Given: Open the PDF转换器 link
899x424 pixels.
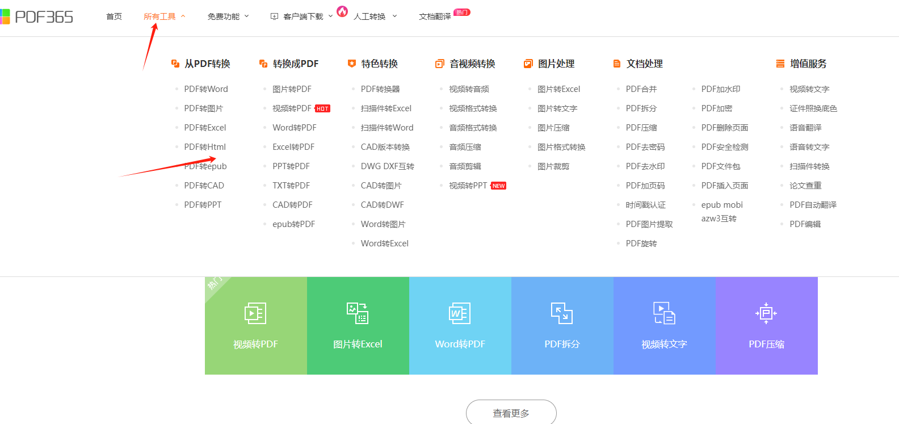Looking at the screenshot, I should click(x=380, y=89).
